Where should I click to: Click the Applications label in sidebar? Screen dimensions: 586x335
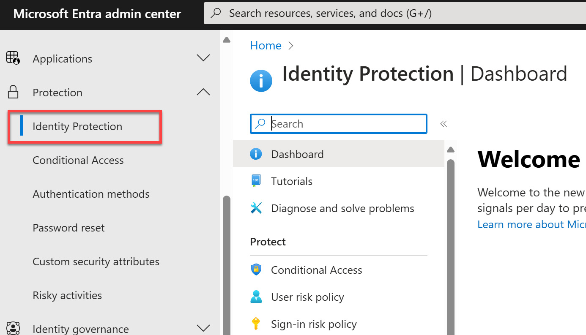tap(62, 59)
